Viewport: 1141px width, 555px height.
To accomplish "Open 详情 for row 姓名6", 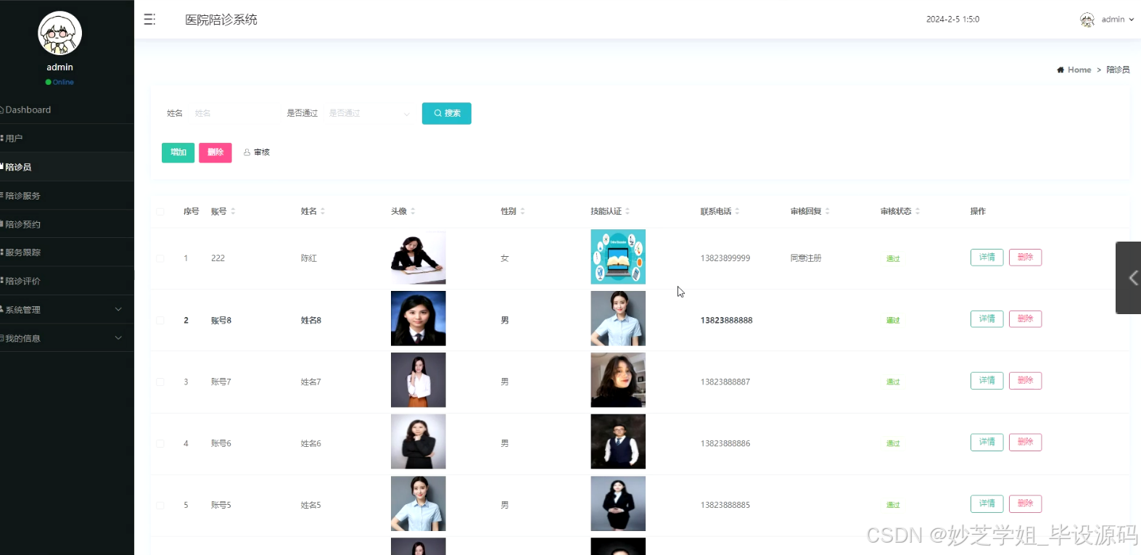I will click(x=987, y=443).
